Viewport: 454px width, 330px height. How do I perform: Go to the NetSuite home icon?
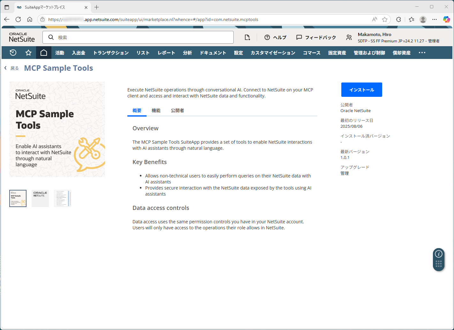pyautogui.click(x=44, y=53)
